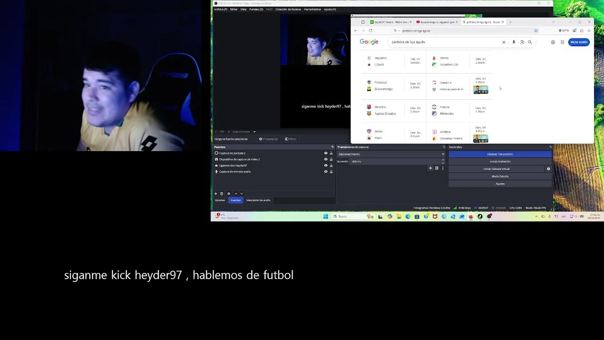This screenshot has height=340, width=604.
Task: Open Herramientas menu in OBS
Action: pos(312,9)
